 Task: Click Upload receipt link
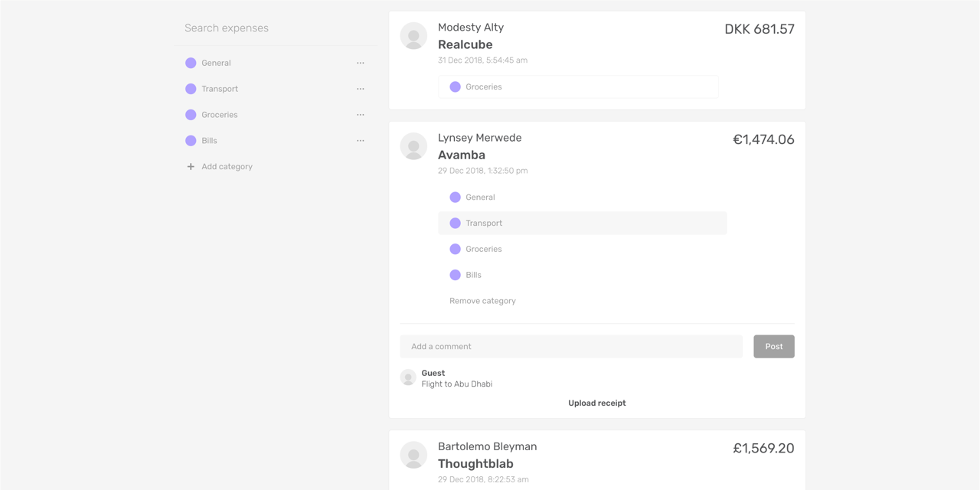point(596,403)
